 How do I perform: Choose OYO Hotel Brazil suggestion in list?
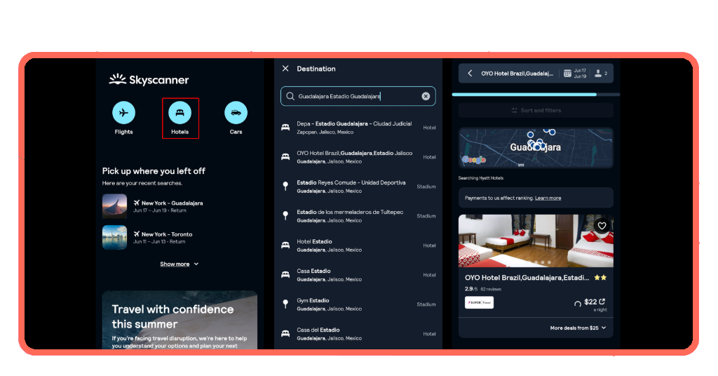coord(358,157)
